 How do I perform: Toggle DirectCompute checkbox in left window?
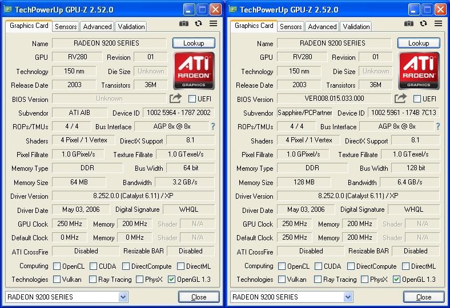126,266
